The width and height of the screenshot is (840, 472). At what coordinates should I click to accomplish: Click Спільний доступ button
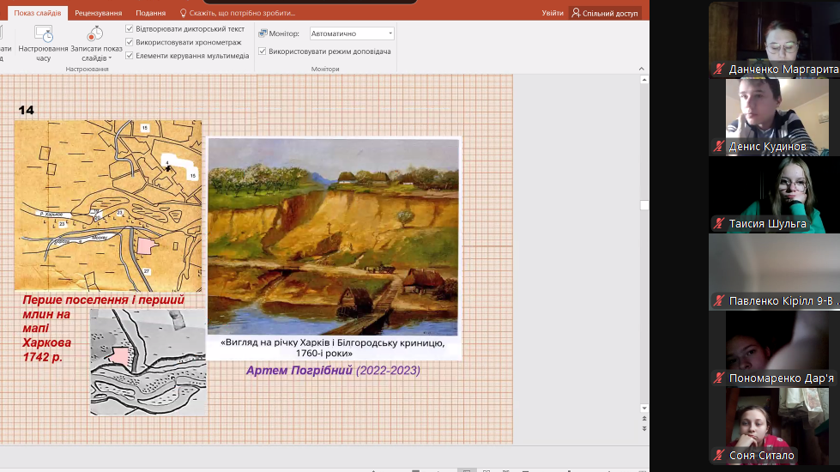(605, 13)
